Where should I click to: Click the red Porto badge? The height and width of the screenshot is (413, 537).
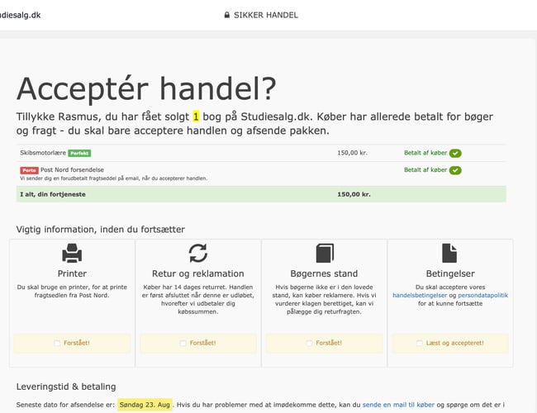29,170
